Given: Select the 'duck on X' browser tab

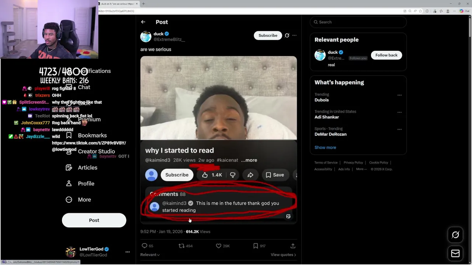Looking at the screenshot, I should point(117,4).
